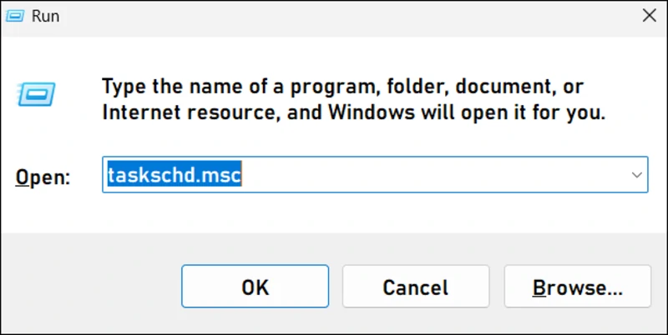Click the gray footer left of OK
This screenshot has width=668, height=335.
92,287
